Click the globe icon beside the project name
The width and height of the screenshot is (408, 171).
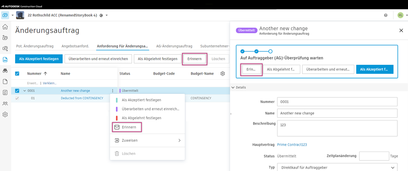point(101,15)
